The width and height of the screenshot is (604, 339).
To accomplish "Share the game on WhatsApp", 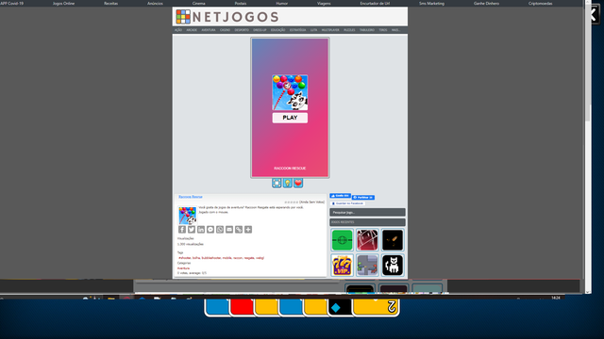I will (220, 230).
